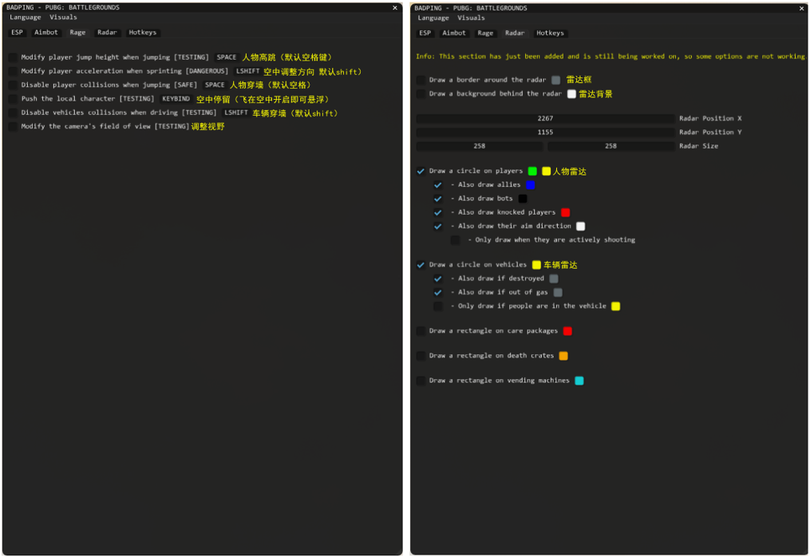Uncheck Also draw bots

(x=438, y=199)
